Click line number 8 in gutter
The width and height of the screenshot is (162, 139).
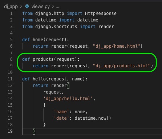[x=11, y=59]
